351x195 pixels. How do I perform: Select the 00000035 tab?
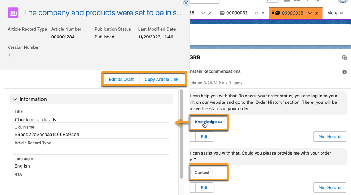coord(292,13)
